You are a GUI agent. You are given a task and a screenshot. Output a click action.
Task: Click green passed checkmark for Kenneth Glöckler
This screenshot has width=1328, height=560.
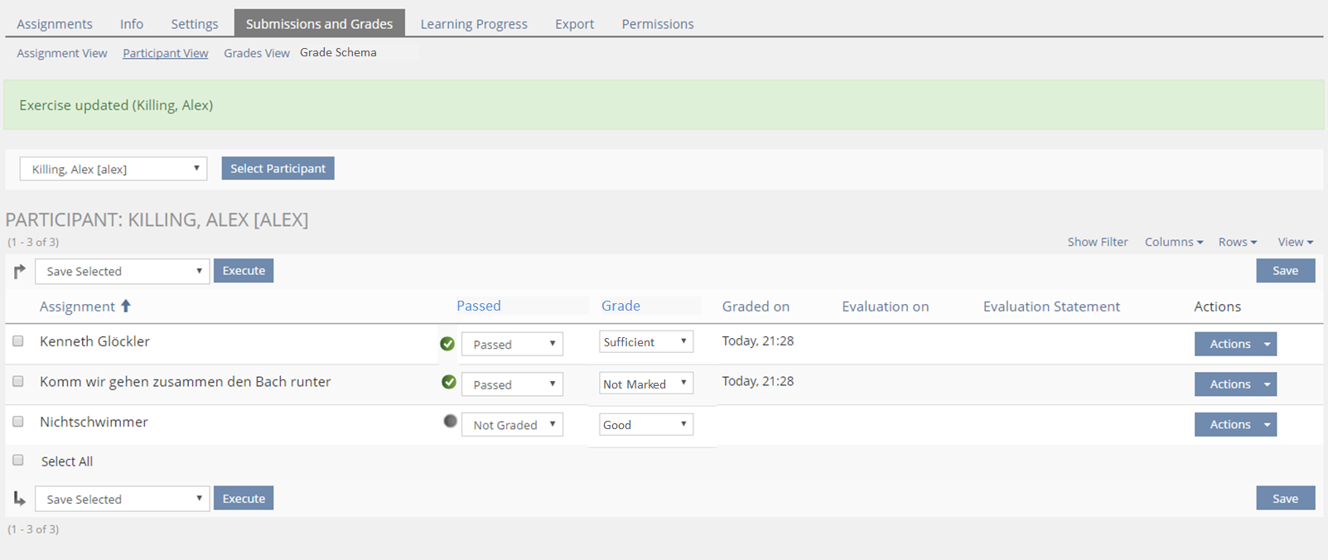447,344
